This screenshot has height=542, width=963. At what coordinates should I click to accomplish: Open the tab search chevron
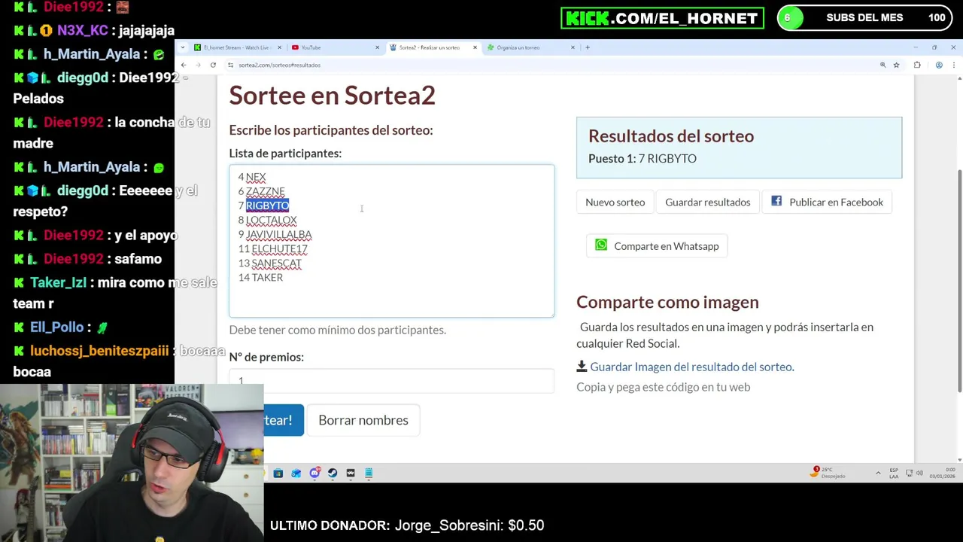[x=184, y=47]
